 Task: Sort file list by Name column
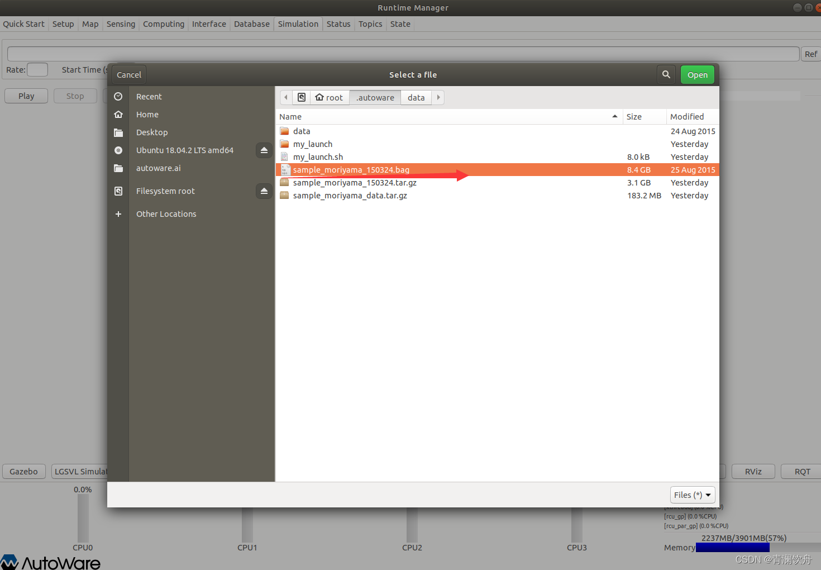click(449, 116)
